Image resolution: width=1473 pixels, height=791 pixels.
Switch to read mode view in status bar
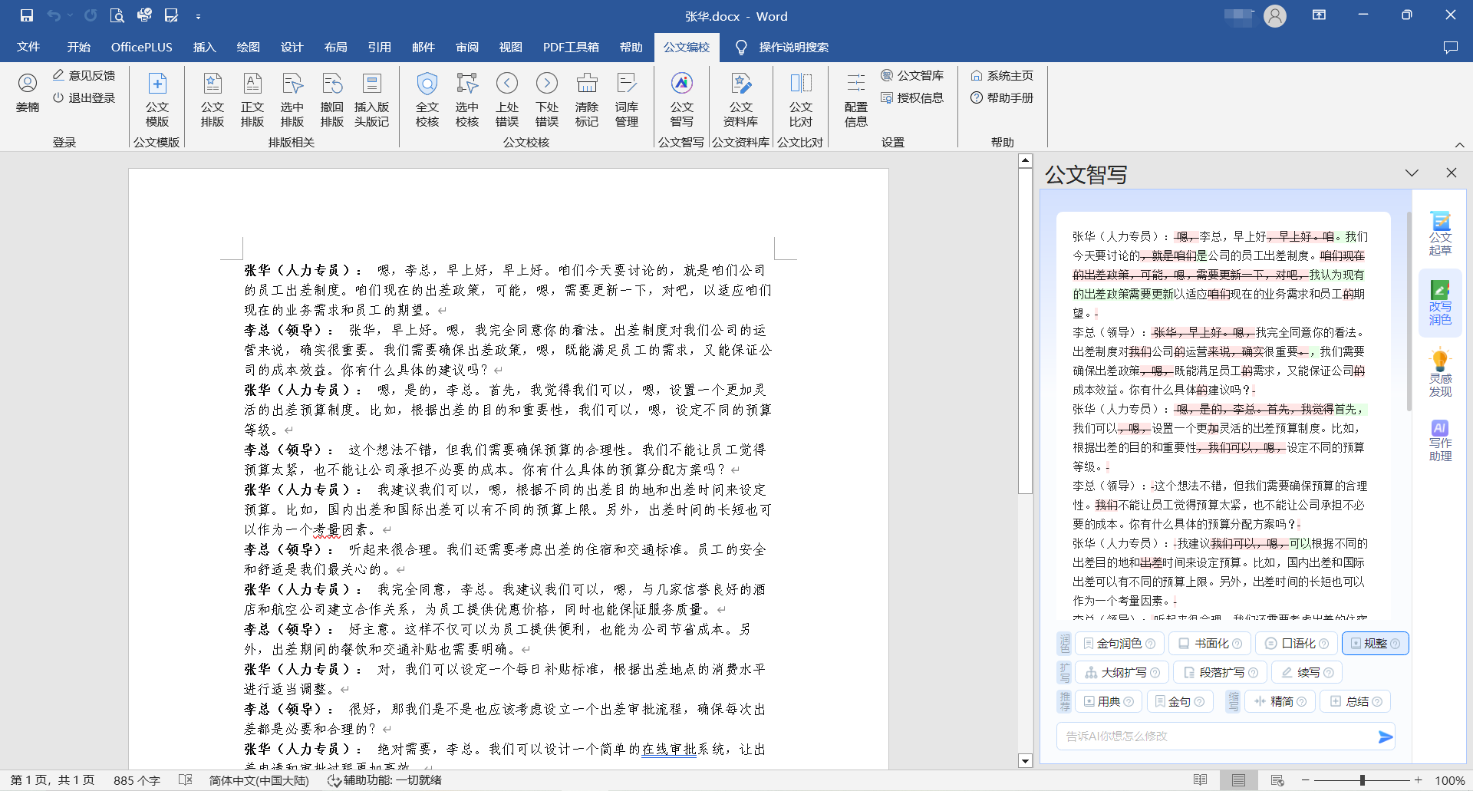pyautogui.click(x=1201, y=780)
